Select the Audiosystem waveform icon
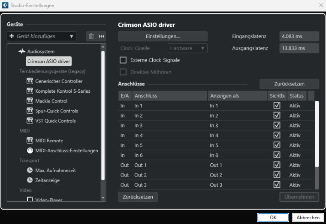The width and height of the screenshot is (326, 224). [x=22, y=51]
